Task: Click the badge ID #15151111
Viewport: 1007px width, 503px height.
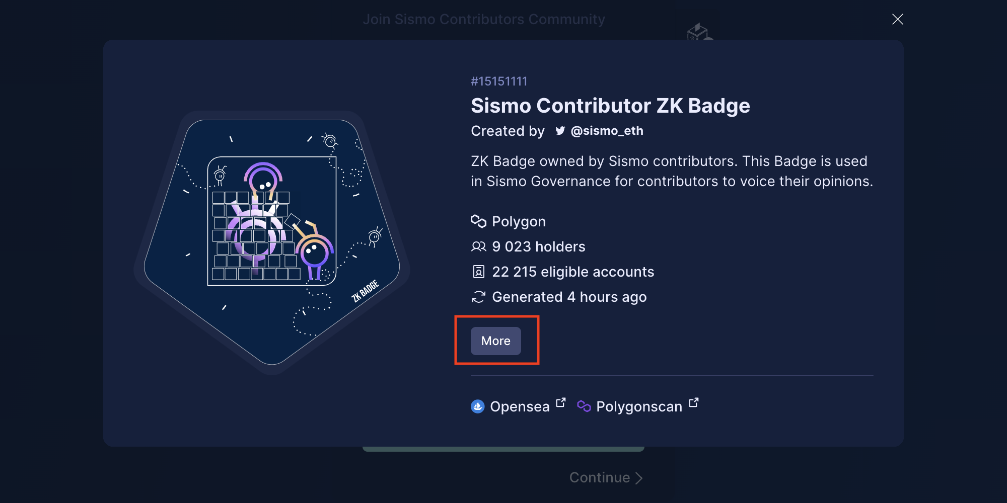Action: pyautogui.click(x=499, y=81)
